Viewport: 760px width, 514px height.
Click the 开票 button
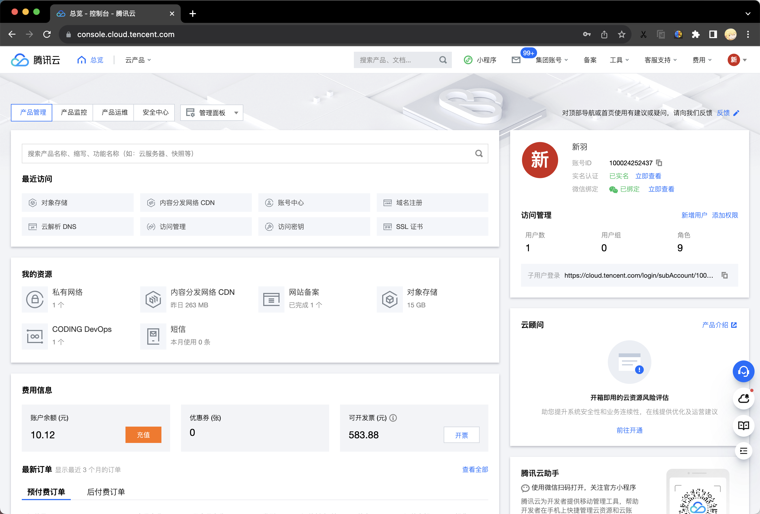[x=461, y=435]
